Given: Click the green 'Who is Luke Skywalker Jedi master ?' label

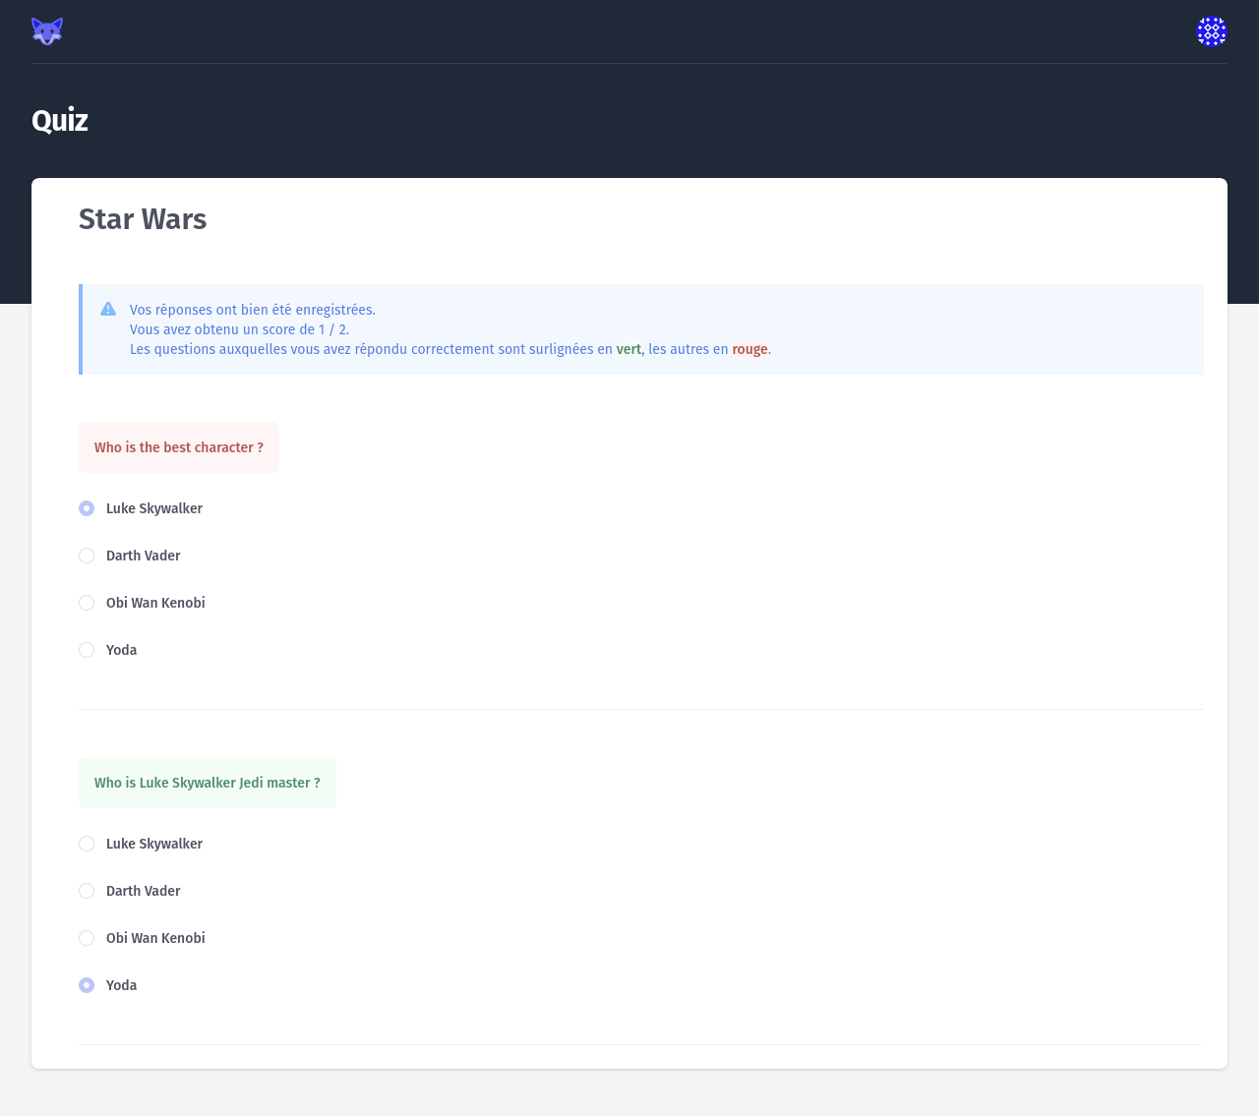Looking at the screenshot, I should tap(207, 783).
